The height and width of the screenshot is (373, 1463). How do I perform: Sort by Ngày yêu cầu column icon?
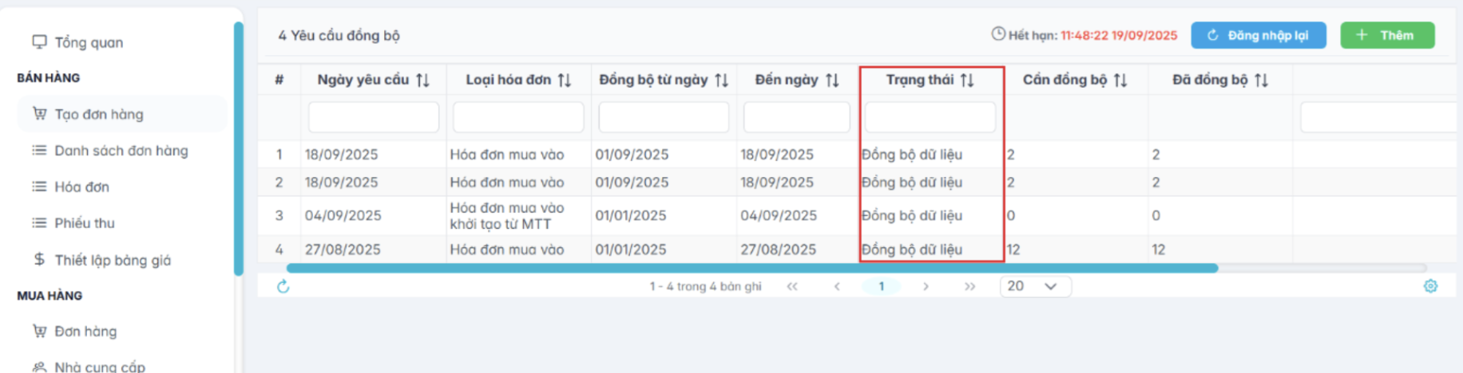click(x=423, y=80)
